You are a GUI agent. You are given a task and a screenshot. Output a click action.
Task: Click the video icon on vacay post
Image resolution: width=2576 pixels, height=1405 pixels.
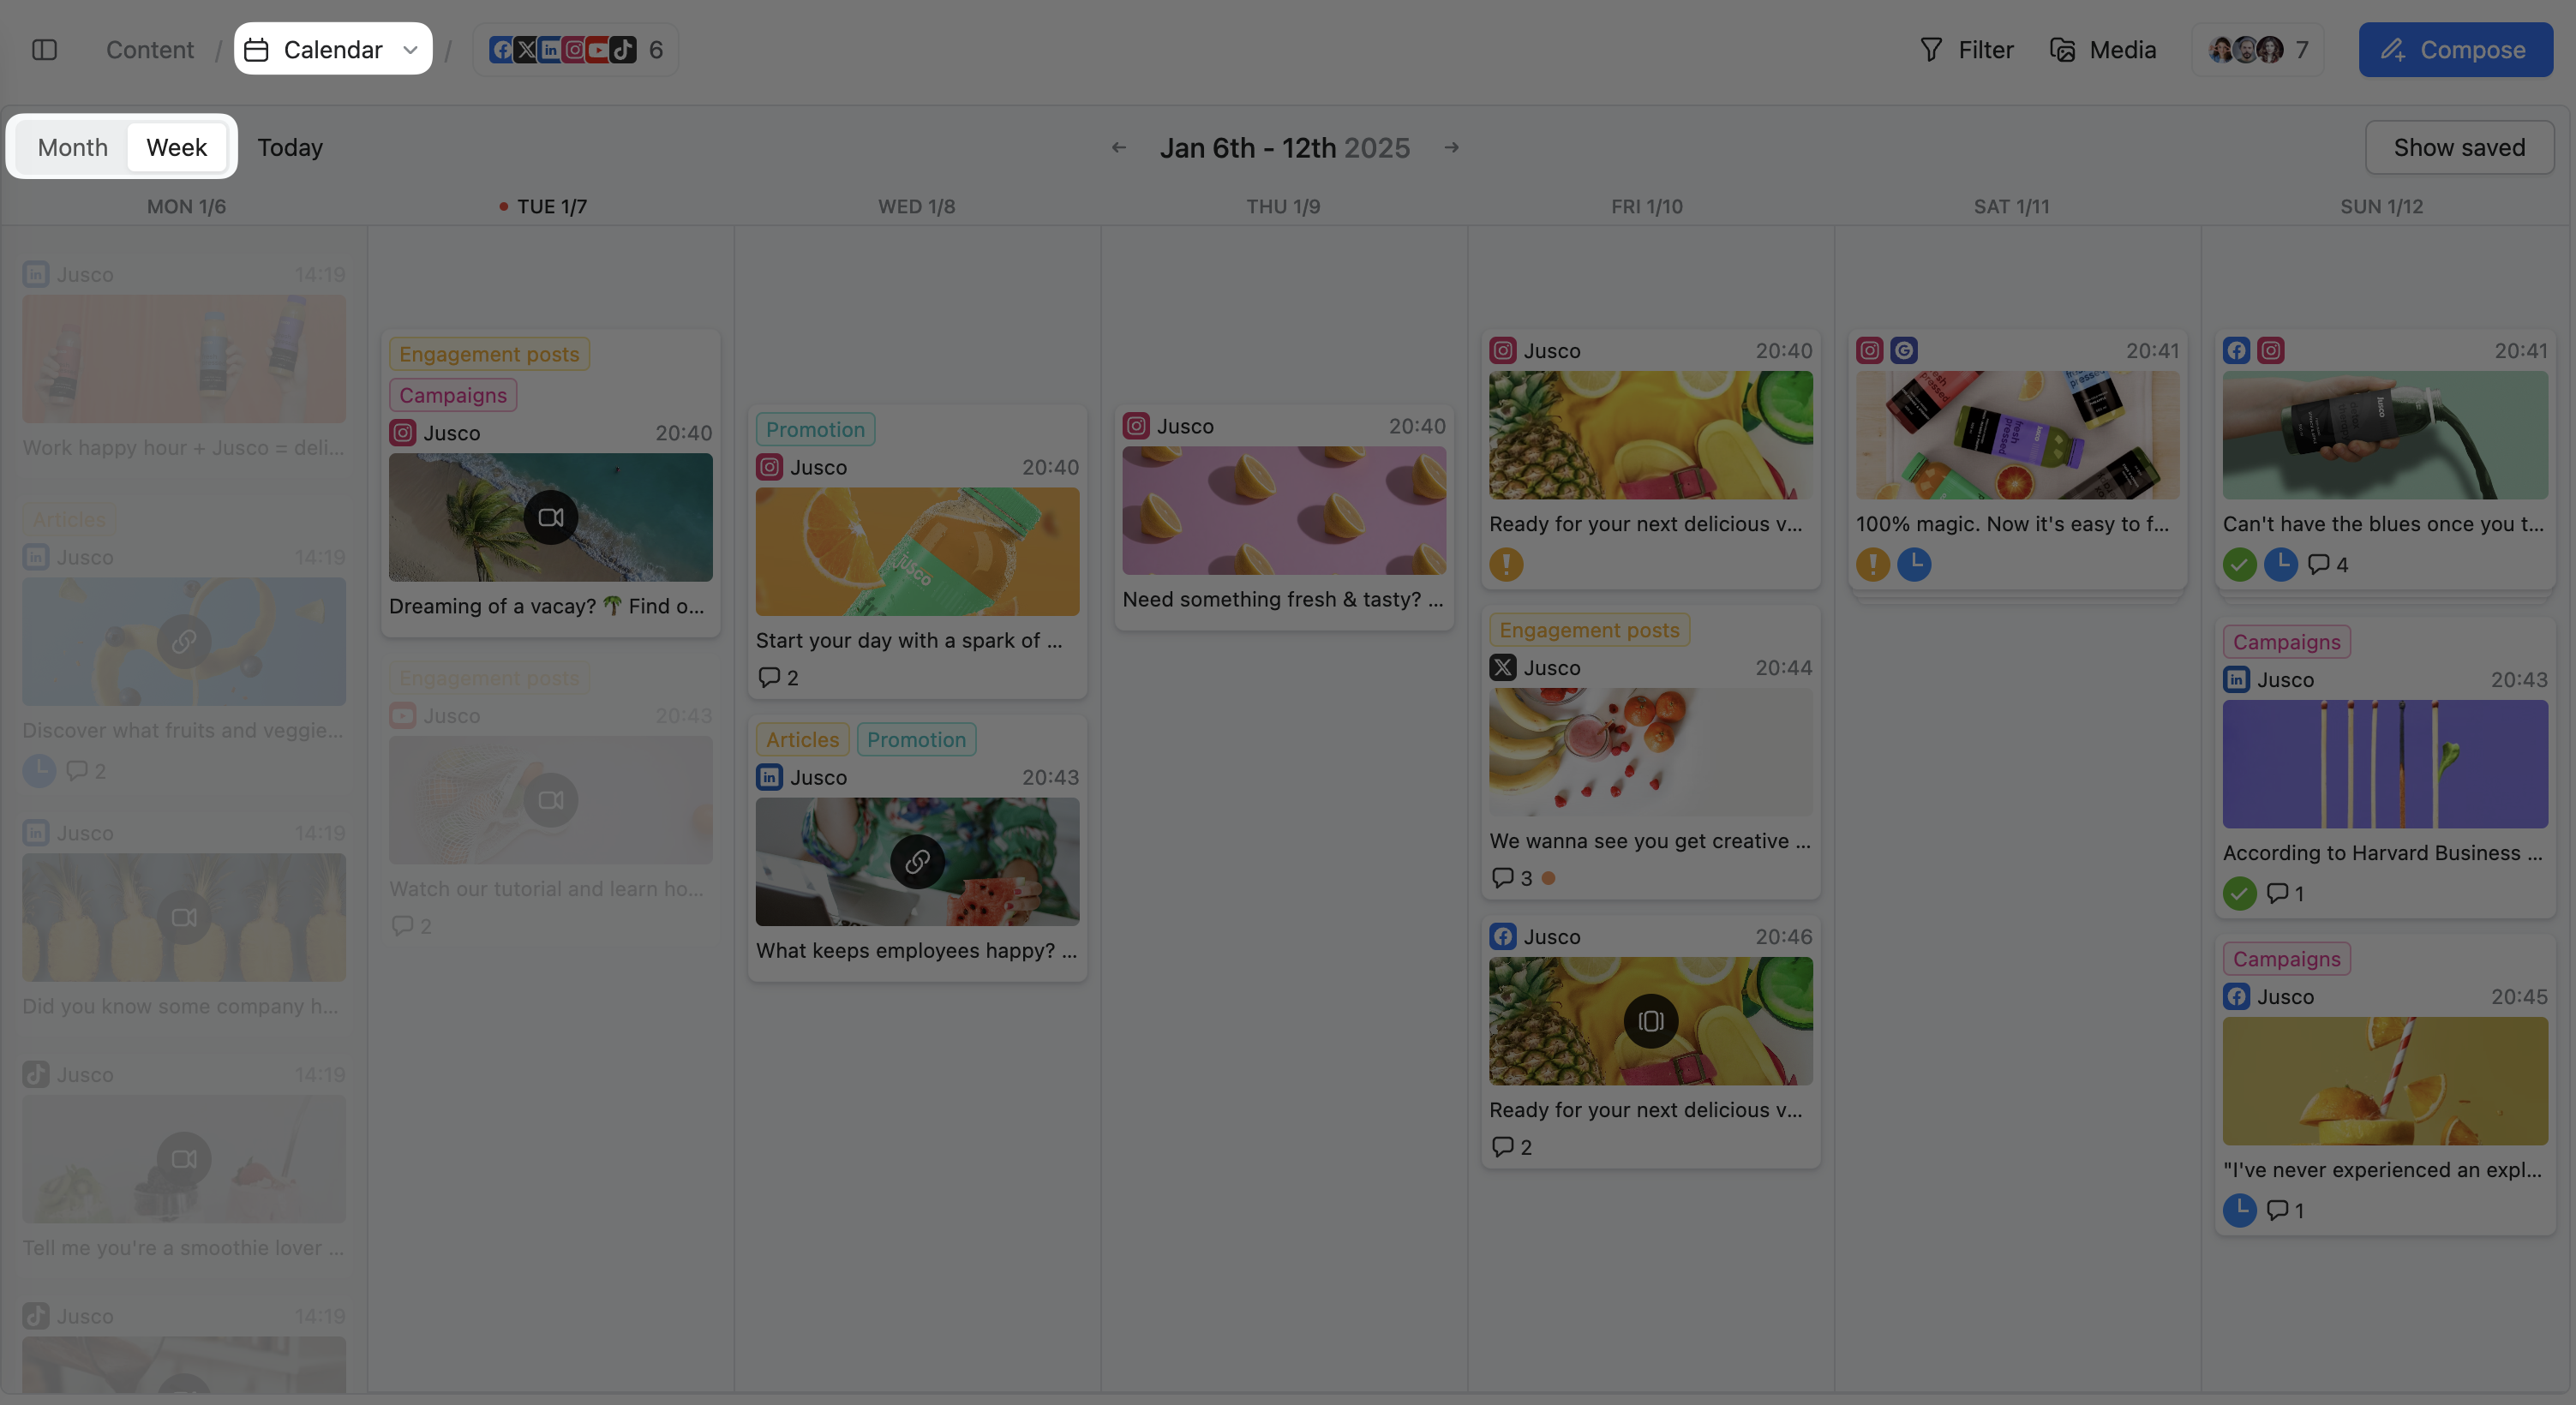pyautogui.click(x=550, y=517)
